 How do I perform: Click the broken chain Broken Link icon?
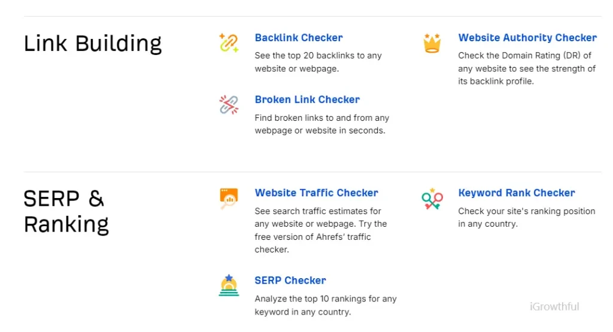tap(229, 105)
